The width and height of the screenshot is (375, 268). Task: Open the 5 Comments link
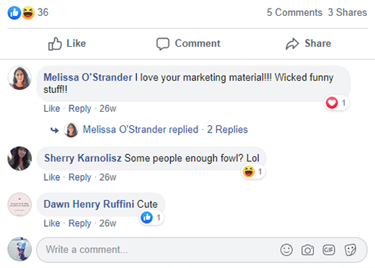pos(294,12)
